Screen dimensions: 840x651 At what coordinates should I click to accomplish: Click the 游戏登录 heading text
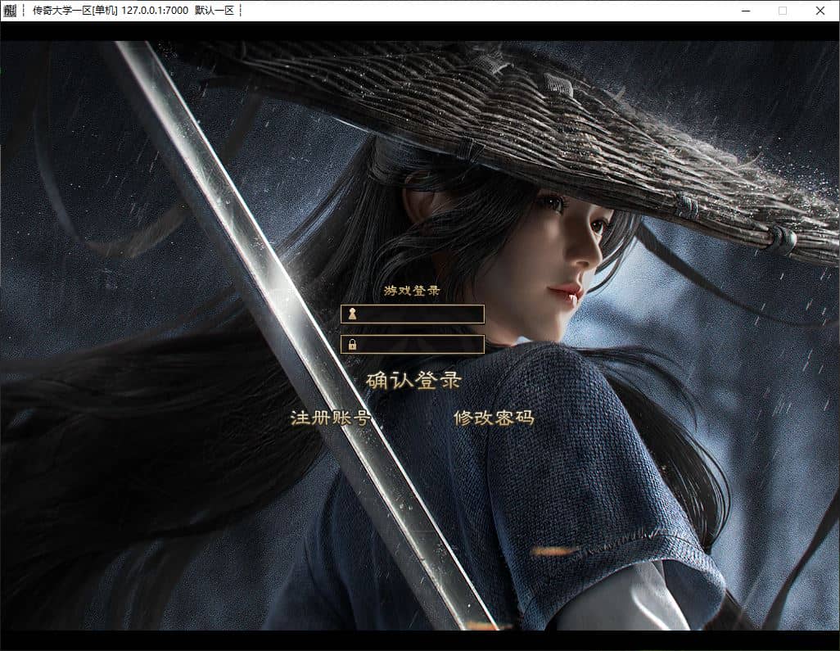412,291
